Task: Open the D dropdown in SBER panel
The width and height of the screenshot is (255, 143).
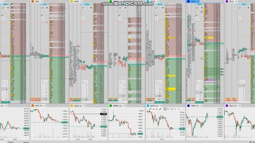Action: coord(4,81)
